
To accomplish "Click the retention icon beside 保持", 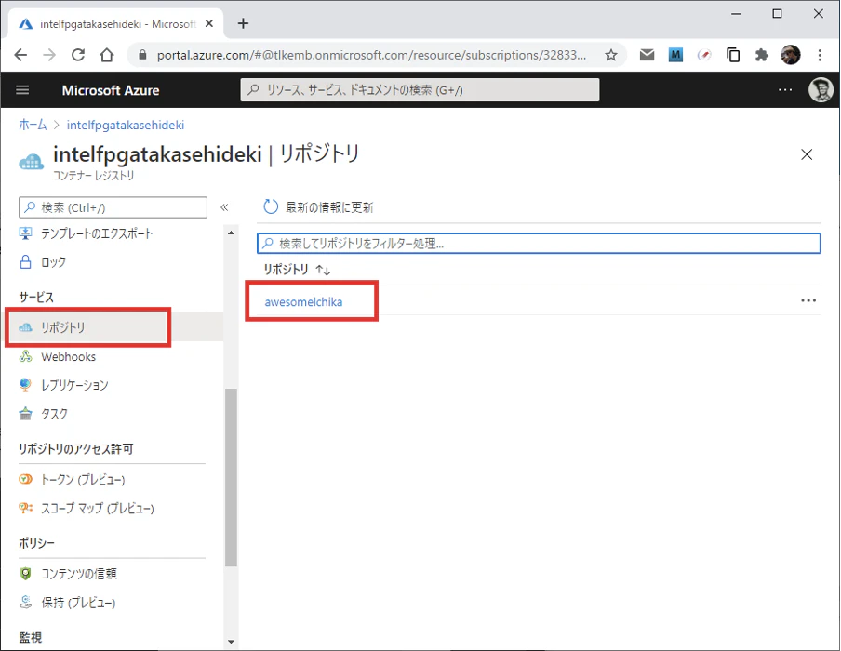I will 25,603.
